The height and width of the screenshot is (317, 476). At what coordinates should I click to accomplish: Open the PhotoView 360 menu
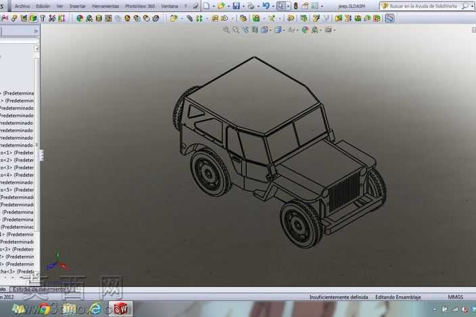point(140,6)
